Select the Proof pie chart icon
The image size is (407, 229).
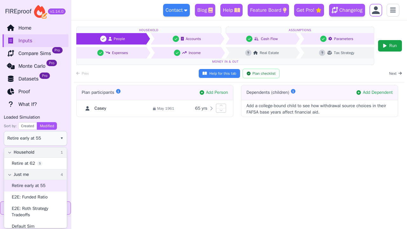(11, 92)
